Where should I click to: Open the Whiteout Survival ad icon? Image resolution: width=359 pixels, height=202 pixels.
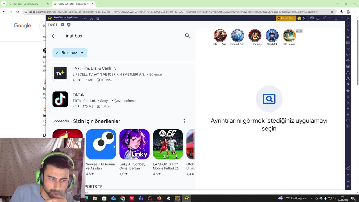click(x=238, y=36)
